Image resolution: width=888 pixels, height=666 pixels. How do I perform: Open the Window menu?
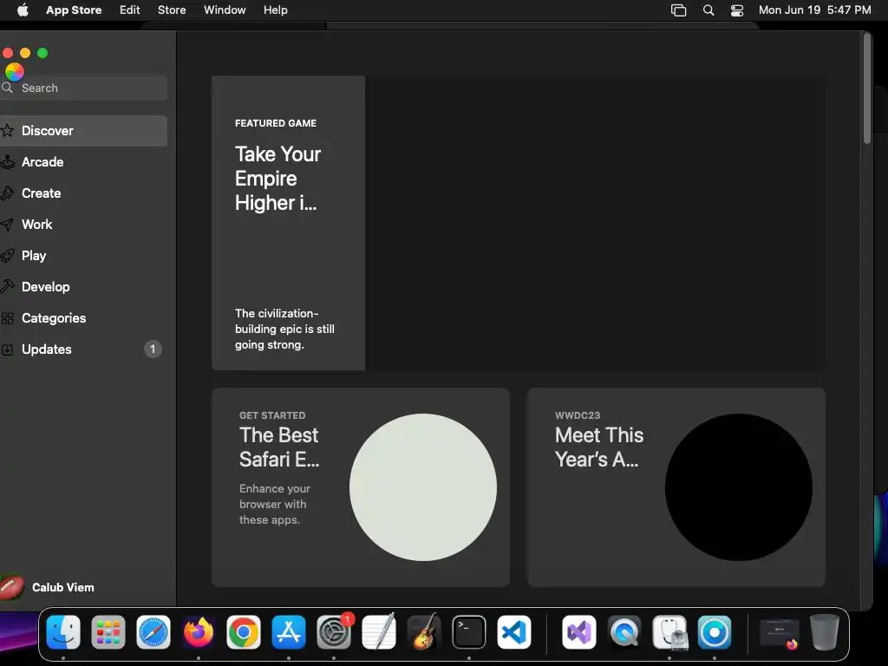(x=225, y=10)
